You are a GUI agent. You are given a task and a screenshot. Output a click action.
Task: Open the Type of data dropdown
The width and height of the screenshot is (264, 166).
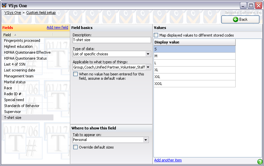148,54
